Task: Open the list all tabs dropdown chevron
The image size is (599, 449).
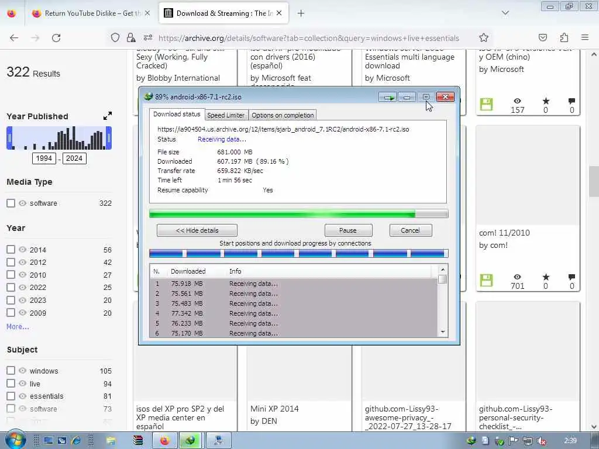Action: click(x=505, y=13)
